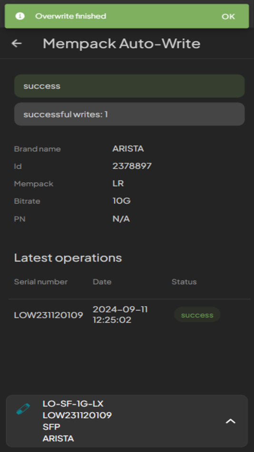Click the 'Status' column header
Viewport: 254px width, 452px height.
(184, 282)
